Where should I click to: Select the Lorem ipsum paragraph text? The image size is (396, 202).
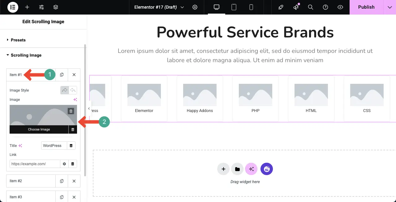point(245,56)
